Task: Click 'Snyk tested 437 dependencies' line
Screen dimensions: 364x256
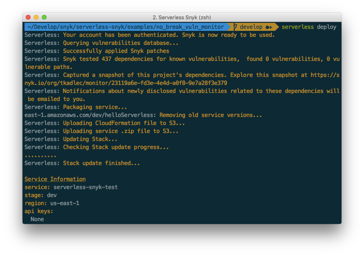Action: tap(182, 59)
